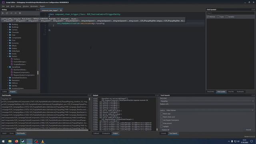Image resolution: width=256 pixels, height=144 pixels.
Task: Switch to the Outline tab
Action: pyautogui.click(x=4, y=92)
